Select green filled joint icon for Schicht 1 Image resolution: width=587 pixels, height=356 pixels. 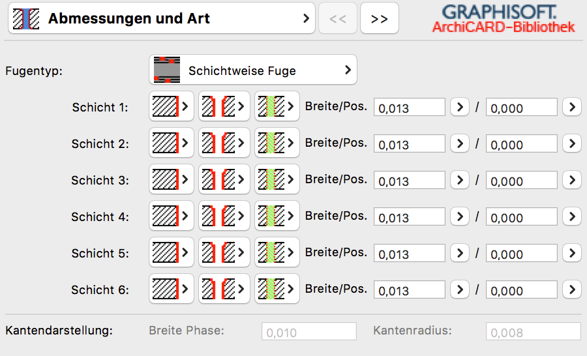click(x=277, y=106)
